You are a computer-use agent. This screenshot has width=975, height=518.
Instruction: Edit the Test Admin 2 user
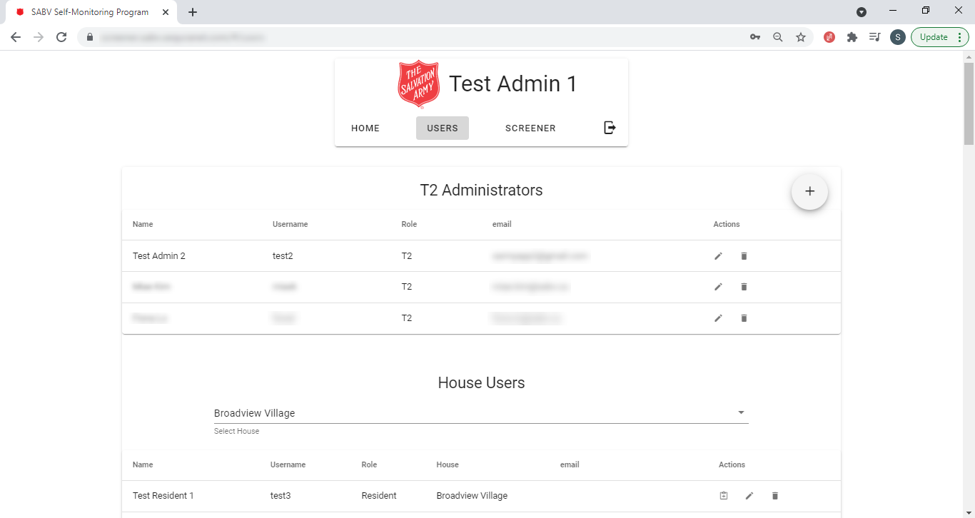[718, 256]
